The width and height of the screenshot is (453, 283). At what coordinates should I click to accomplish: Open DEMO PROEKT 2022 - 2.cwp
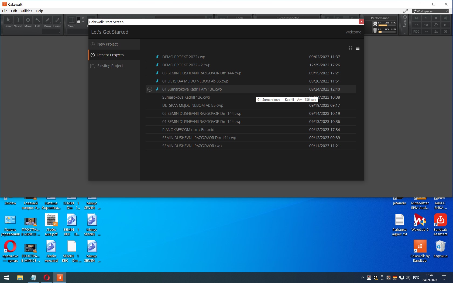[x=251, y=65]
